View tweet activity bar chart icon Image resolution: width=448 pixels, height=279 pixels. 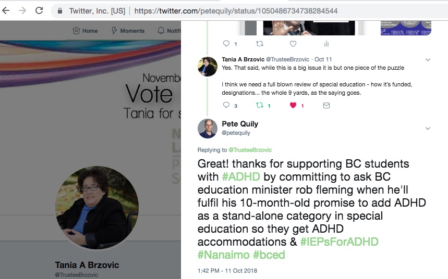pyautogui.click(x=326, y=44)
